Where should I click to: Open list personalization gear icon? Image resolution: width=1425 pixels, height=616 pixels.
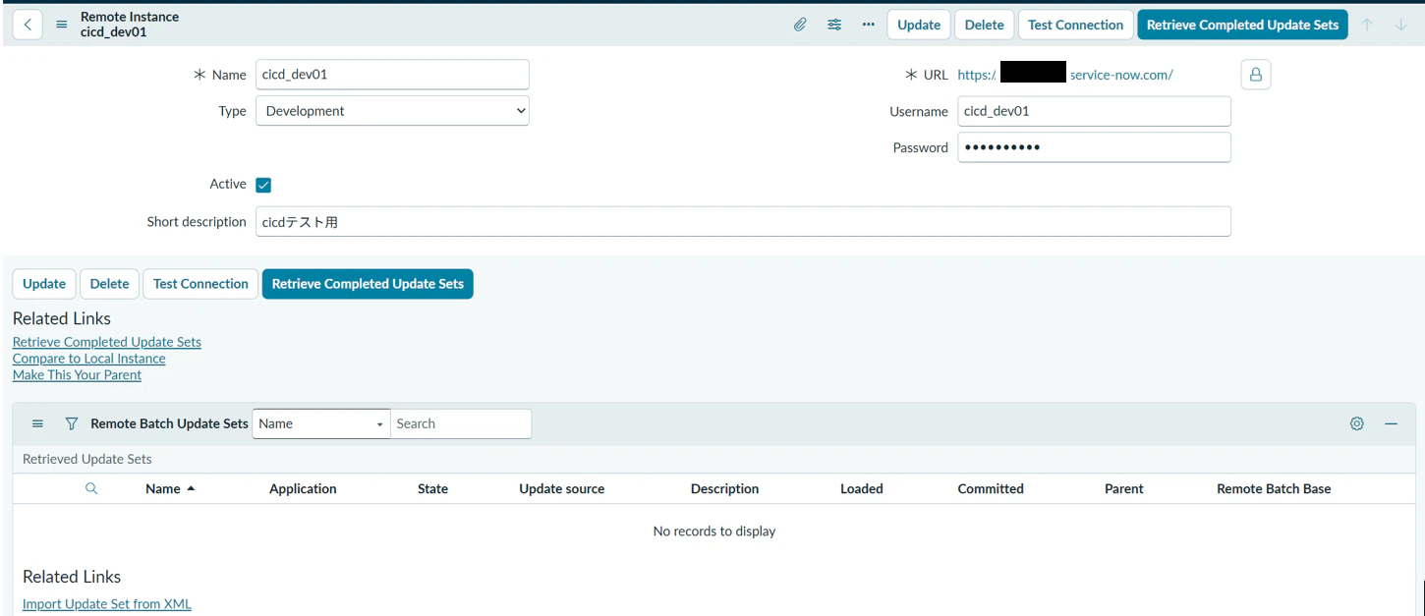tap(1357, 423)
